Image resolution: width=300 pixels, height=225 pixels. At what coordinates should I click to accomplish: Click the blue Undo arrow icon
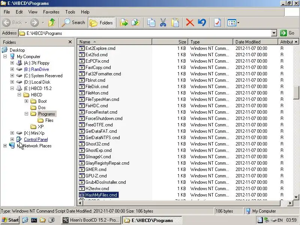202,22
